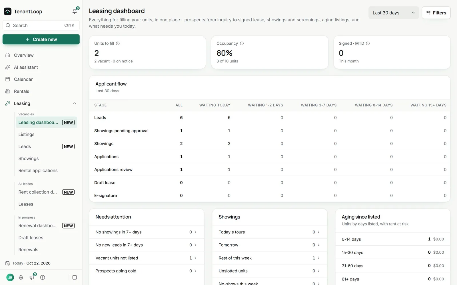
Task: Open the Last 30 days dropdown
Action: [x=394, y=13]
